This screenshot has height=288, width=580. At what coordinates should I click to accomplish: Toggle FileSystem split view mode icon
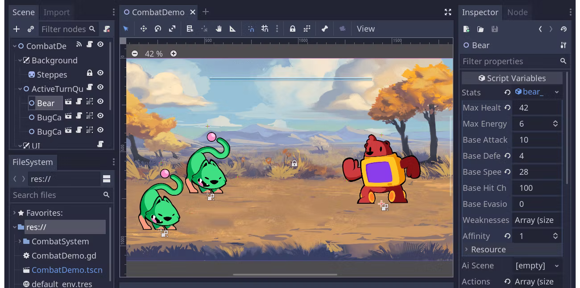(107, 179)
